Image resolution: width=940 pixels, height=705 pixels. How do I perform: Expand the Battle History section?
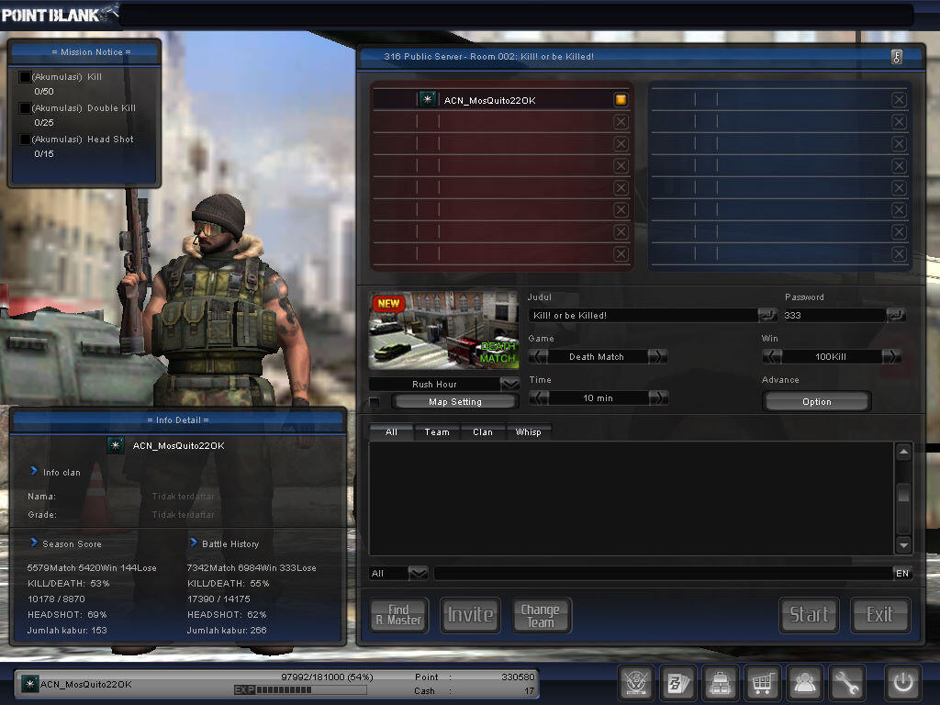(194, 543)
